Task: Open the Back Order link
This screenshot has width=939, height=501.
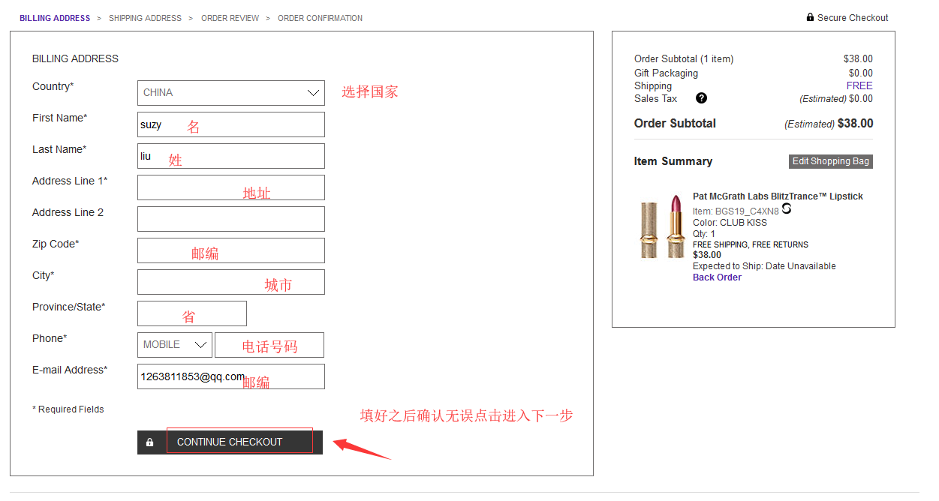Action: [717, 277]
